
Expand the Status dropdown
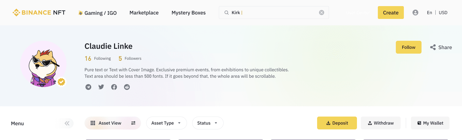click(208, 123)
